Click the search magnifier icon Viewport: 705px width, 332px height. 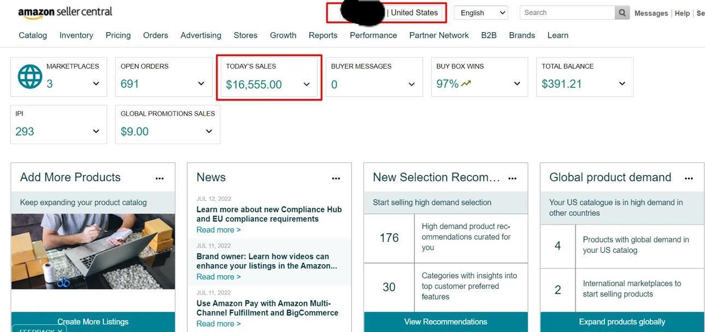(622, 13)
